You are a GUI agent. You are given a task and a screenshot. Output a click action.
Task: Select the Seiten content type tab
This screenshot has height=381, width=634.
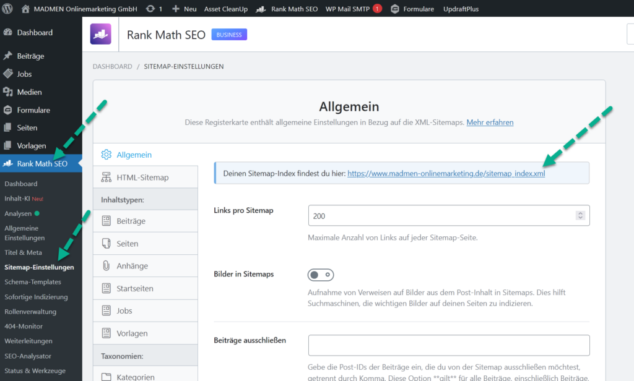coord(145,244)
